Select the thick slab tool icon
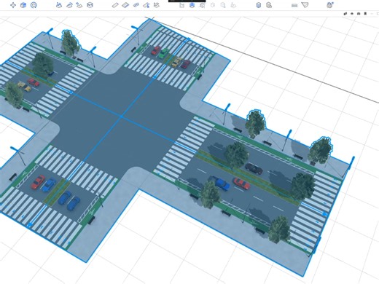The width and height of the screenshot is (379, 284). (125, 5)
